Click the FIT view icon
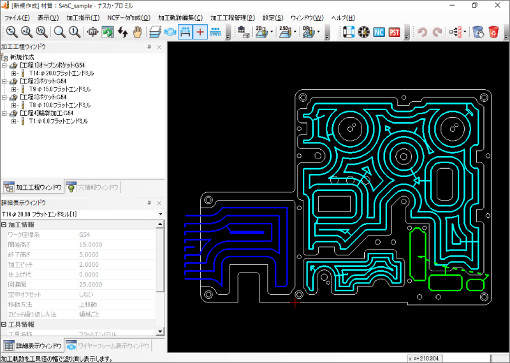510x363 pixels. [x=92, y=32]
